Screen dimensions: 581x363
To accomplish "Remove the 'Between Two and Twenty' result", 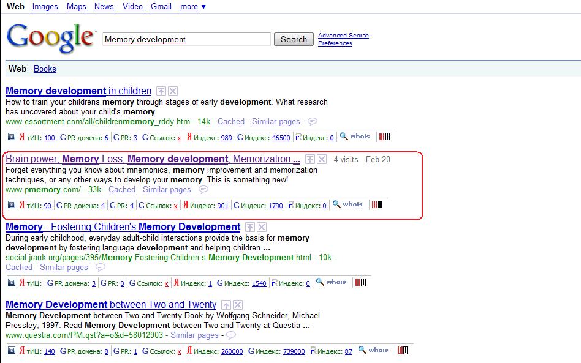I will [238, 305].
